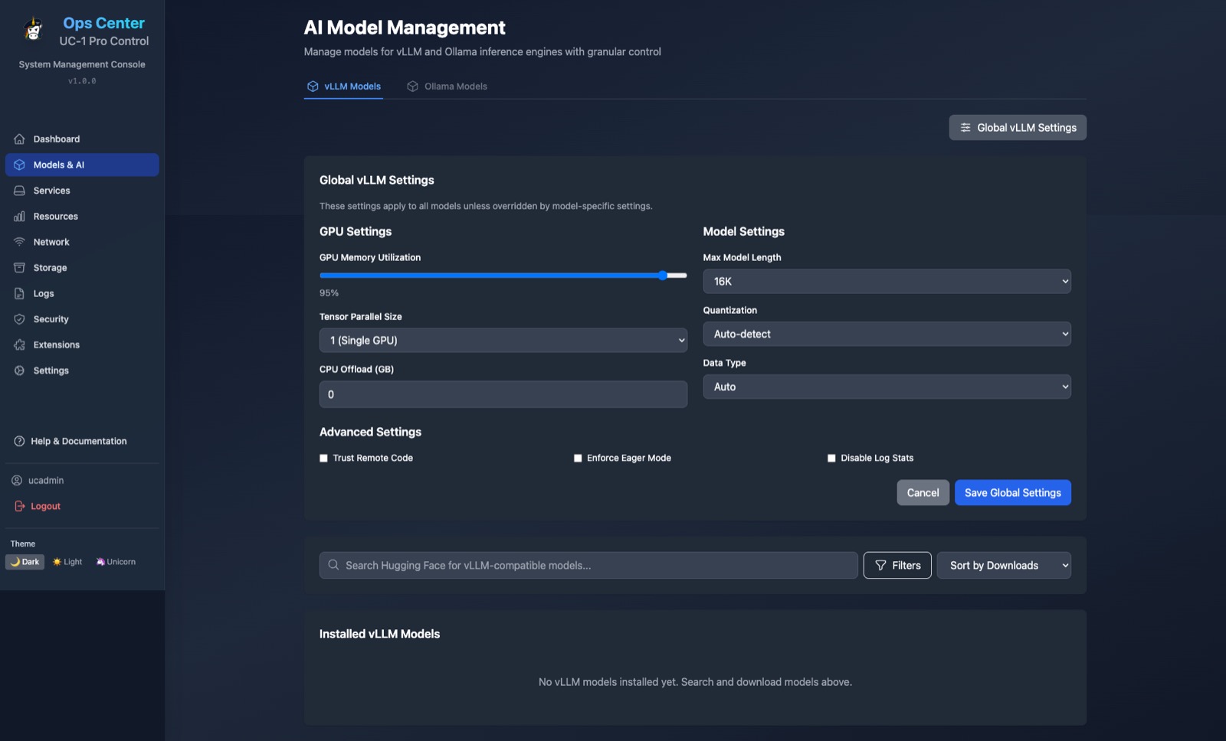Click the Ops Center mascot logo
This screenshot has width=1226, height=741.
tap(33, 30)
